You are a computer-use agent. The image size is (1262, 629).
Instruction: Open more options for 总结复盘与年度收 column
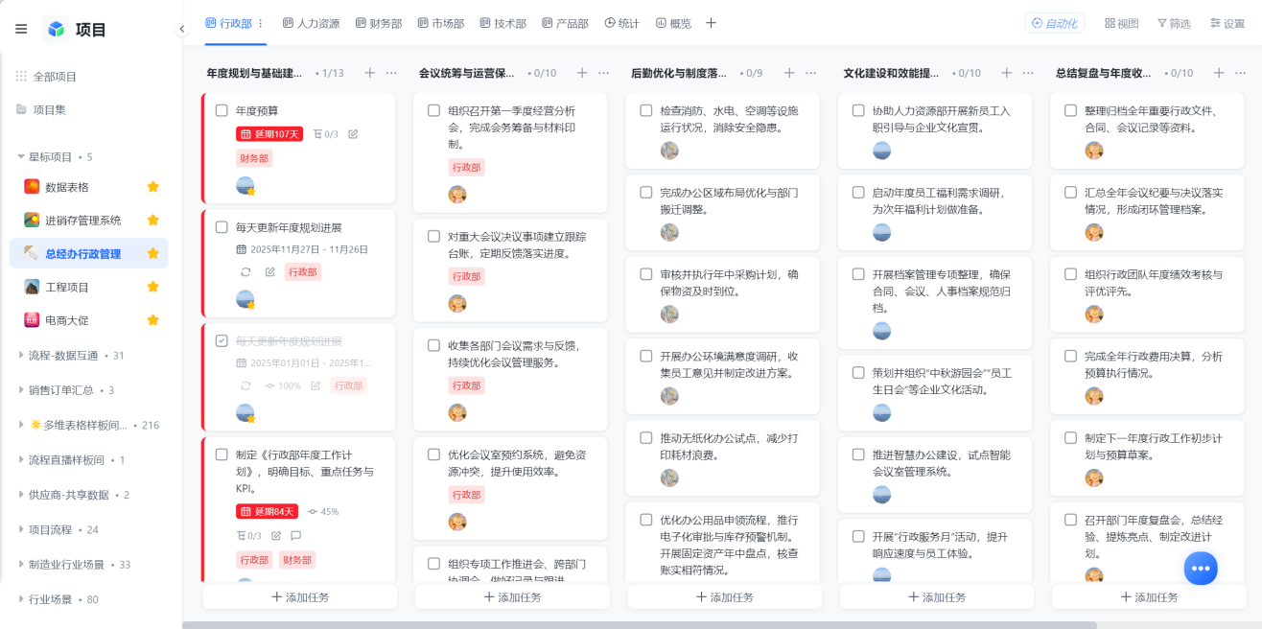pos(1240,73)
